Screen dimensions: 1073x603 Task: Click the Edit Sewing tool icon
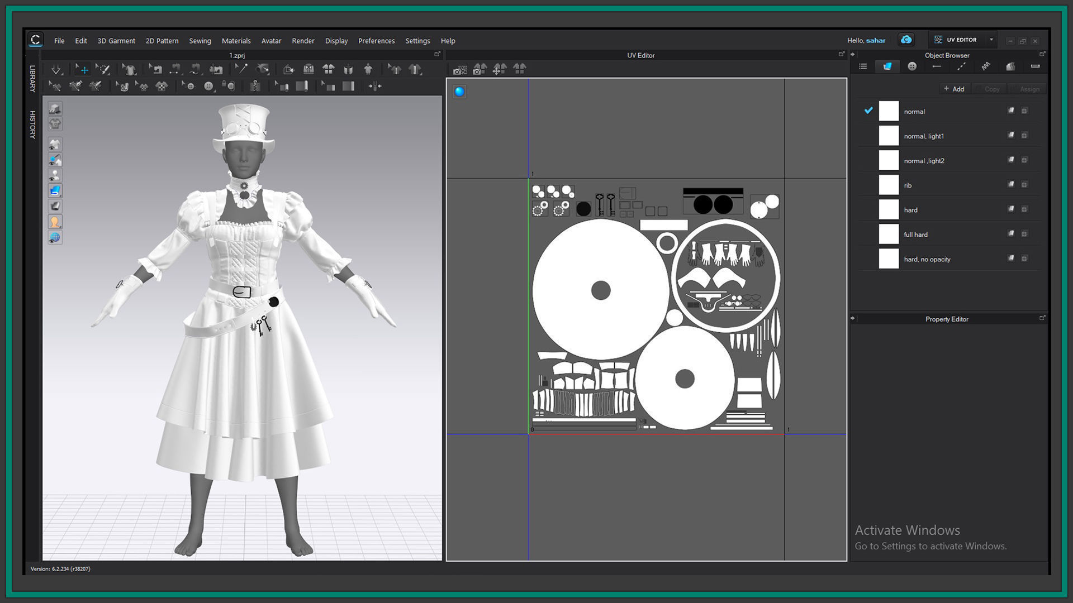pyautogui.click(x=156, y=69)
